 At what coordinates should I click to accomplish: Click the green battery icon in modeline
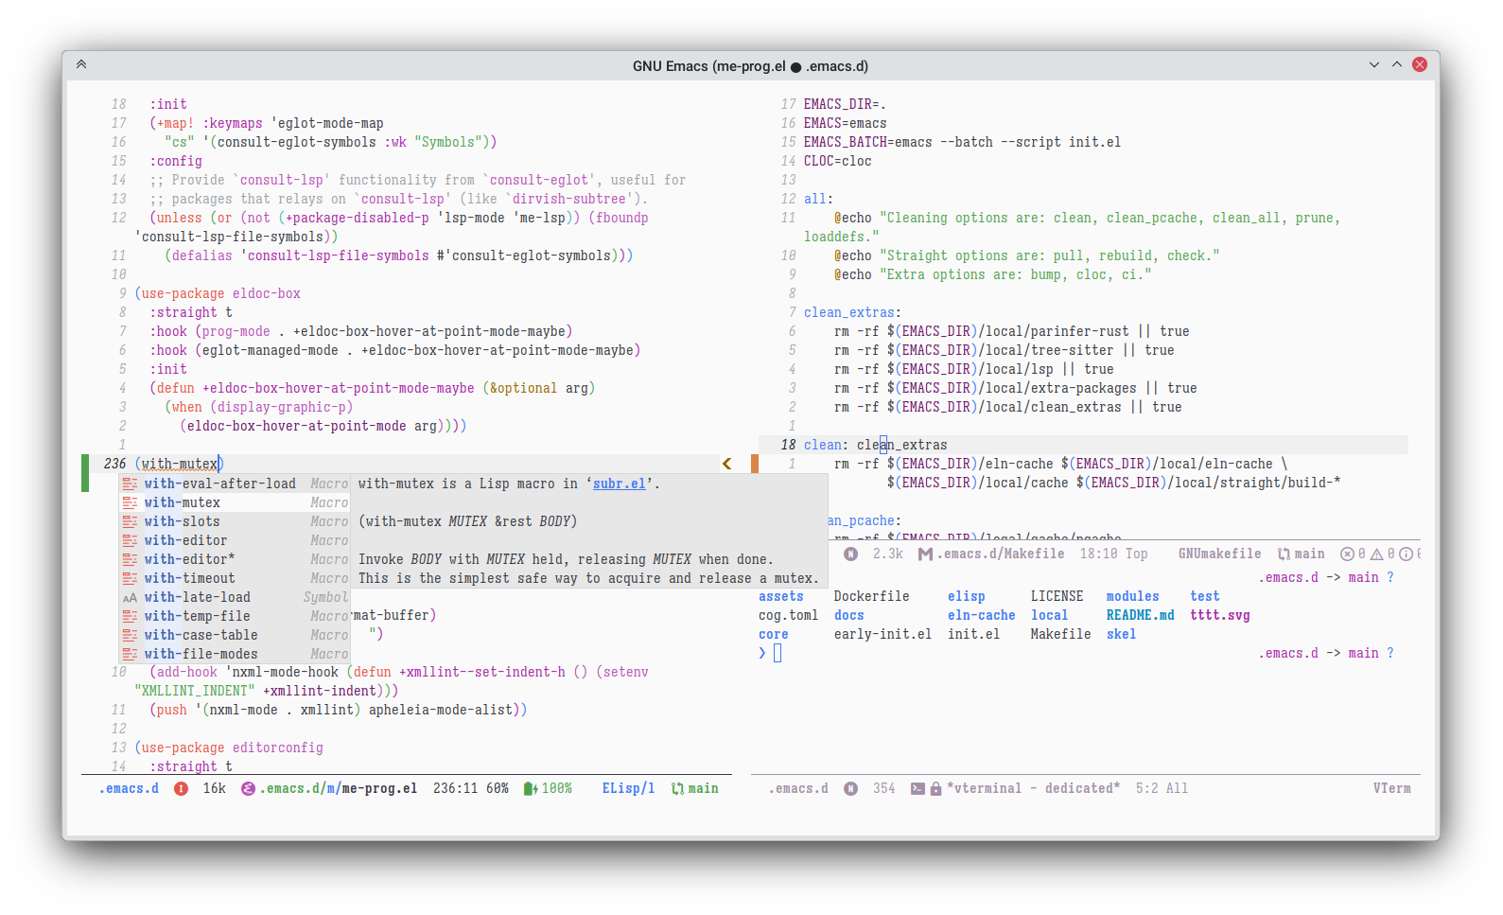pos(531,788)
